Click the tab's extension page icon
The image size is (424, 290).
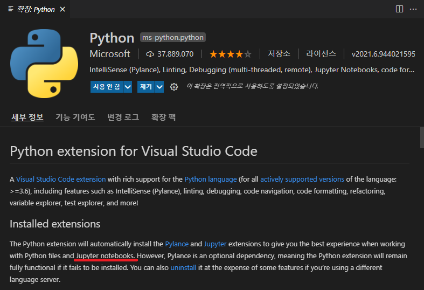11,9
